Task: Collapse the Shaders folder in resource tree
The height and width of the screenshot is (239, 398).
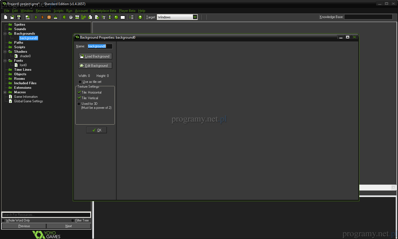Action: [5, 52]
